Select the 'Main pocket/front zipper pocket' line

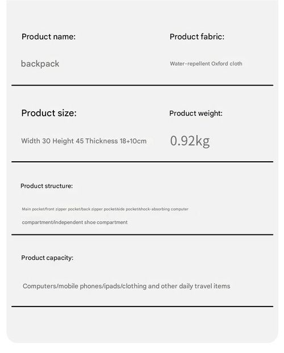point(105,209)
